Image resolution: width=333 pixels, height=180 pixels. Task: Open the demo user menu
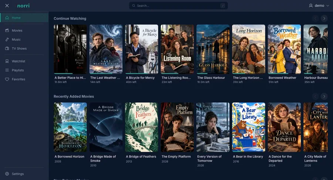tap(319, 6)
